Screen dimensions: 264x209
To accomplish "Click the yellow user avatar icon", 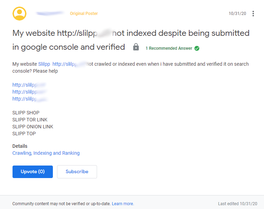I will [19, 14].
